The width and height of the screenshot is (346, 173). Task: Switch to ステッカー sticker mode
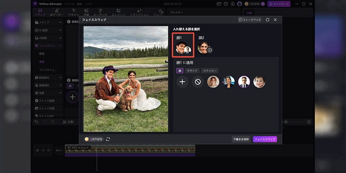pyautogui.click(x=210, y=70)
